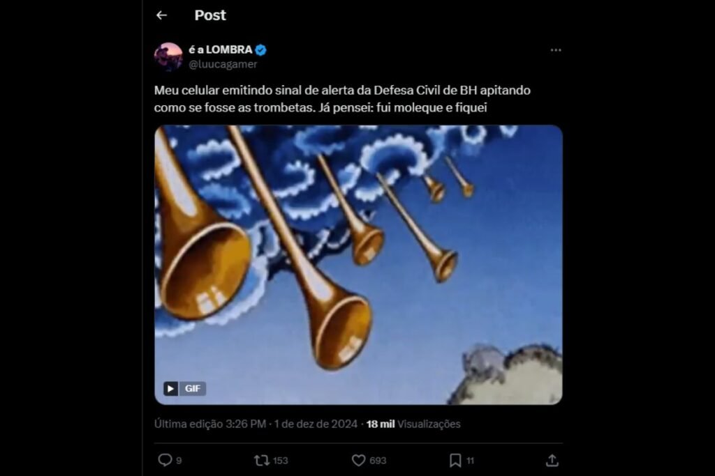Click the share upload icon

click(552, 460)
